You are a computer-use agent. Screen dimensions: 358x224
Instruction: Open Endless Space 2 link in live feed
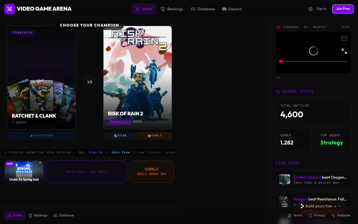pyautogui.click(x=307, y=177)
